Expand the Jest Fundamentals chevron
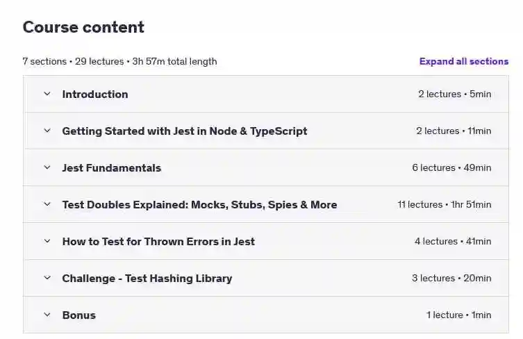 47,167
